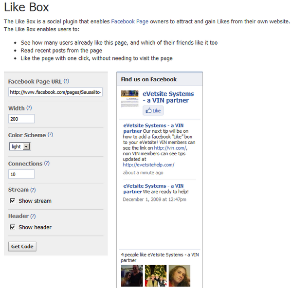The image size is (292, 288).
Task: Open eVetsite Systems - a VIN partner title
Action: pos(168,97)
